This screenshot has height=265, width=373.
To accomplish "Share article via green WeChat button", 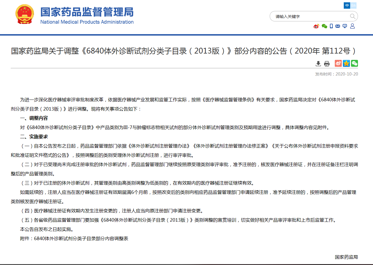I will (354, 63).
